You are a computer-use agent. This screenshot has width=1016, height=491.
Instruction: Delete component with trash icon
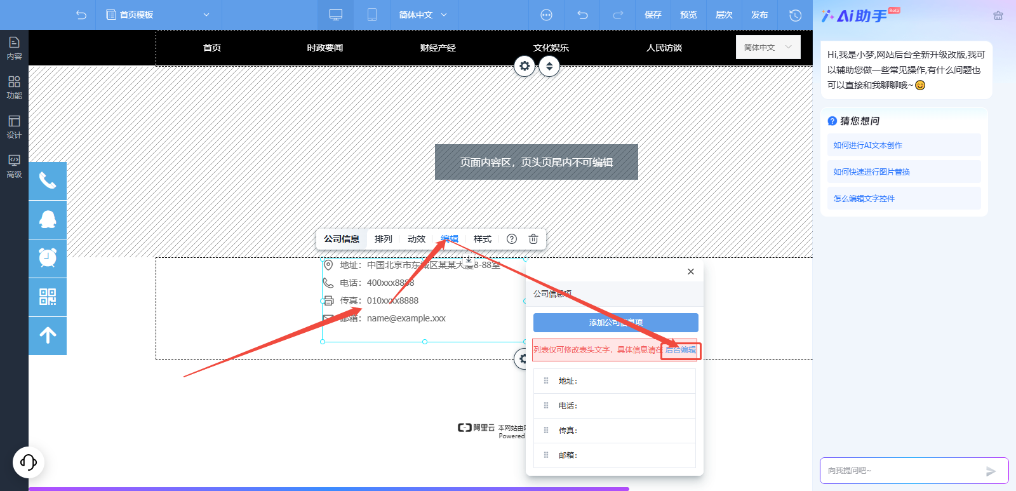533,239
